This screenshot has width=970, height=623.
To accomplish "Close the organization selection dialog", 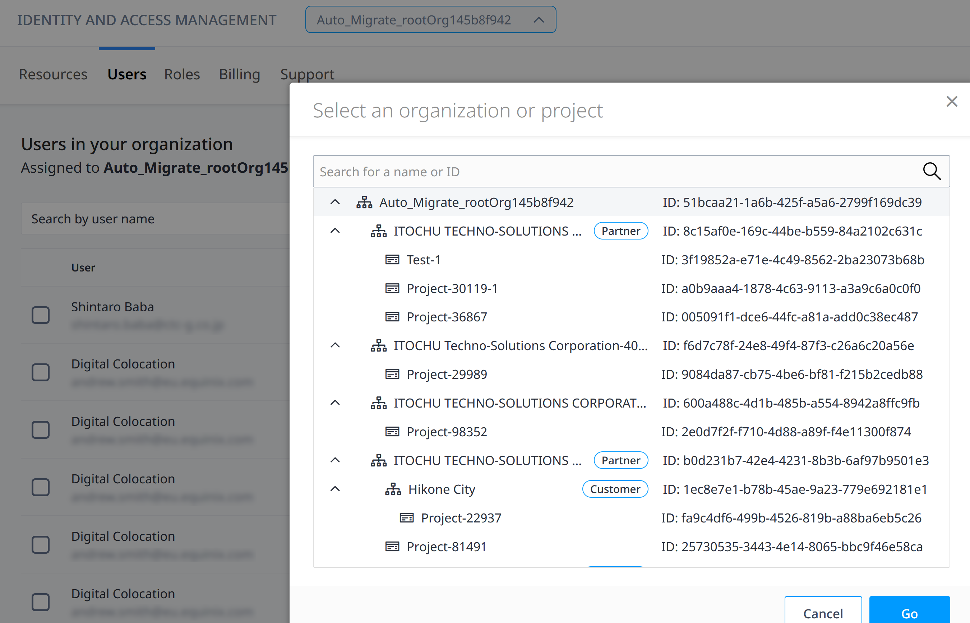I will pos(952,102).
